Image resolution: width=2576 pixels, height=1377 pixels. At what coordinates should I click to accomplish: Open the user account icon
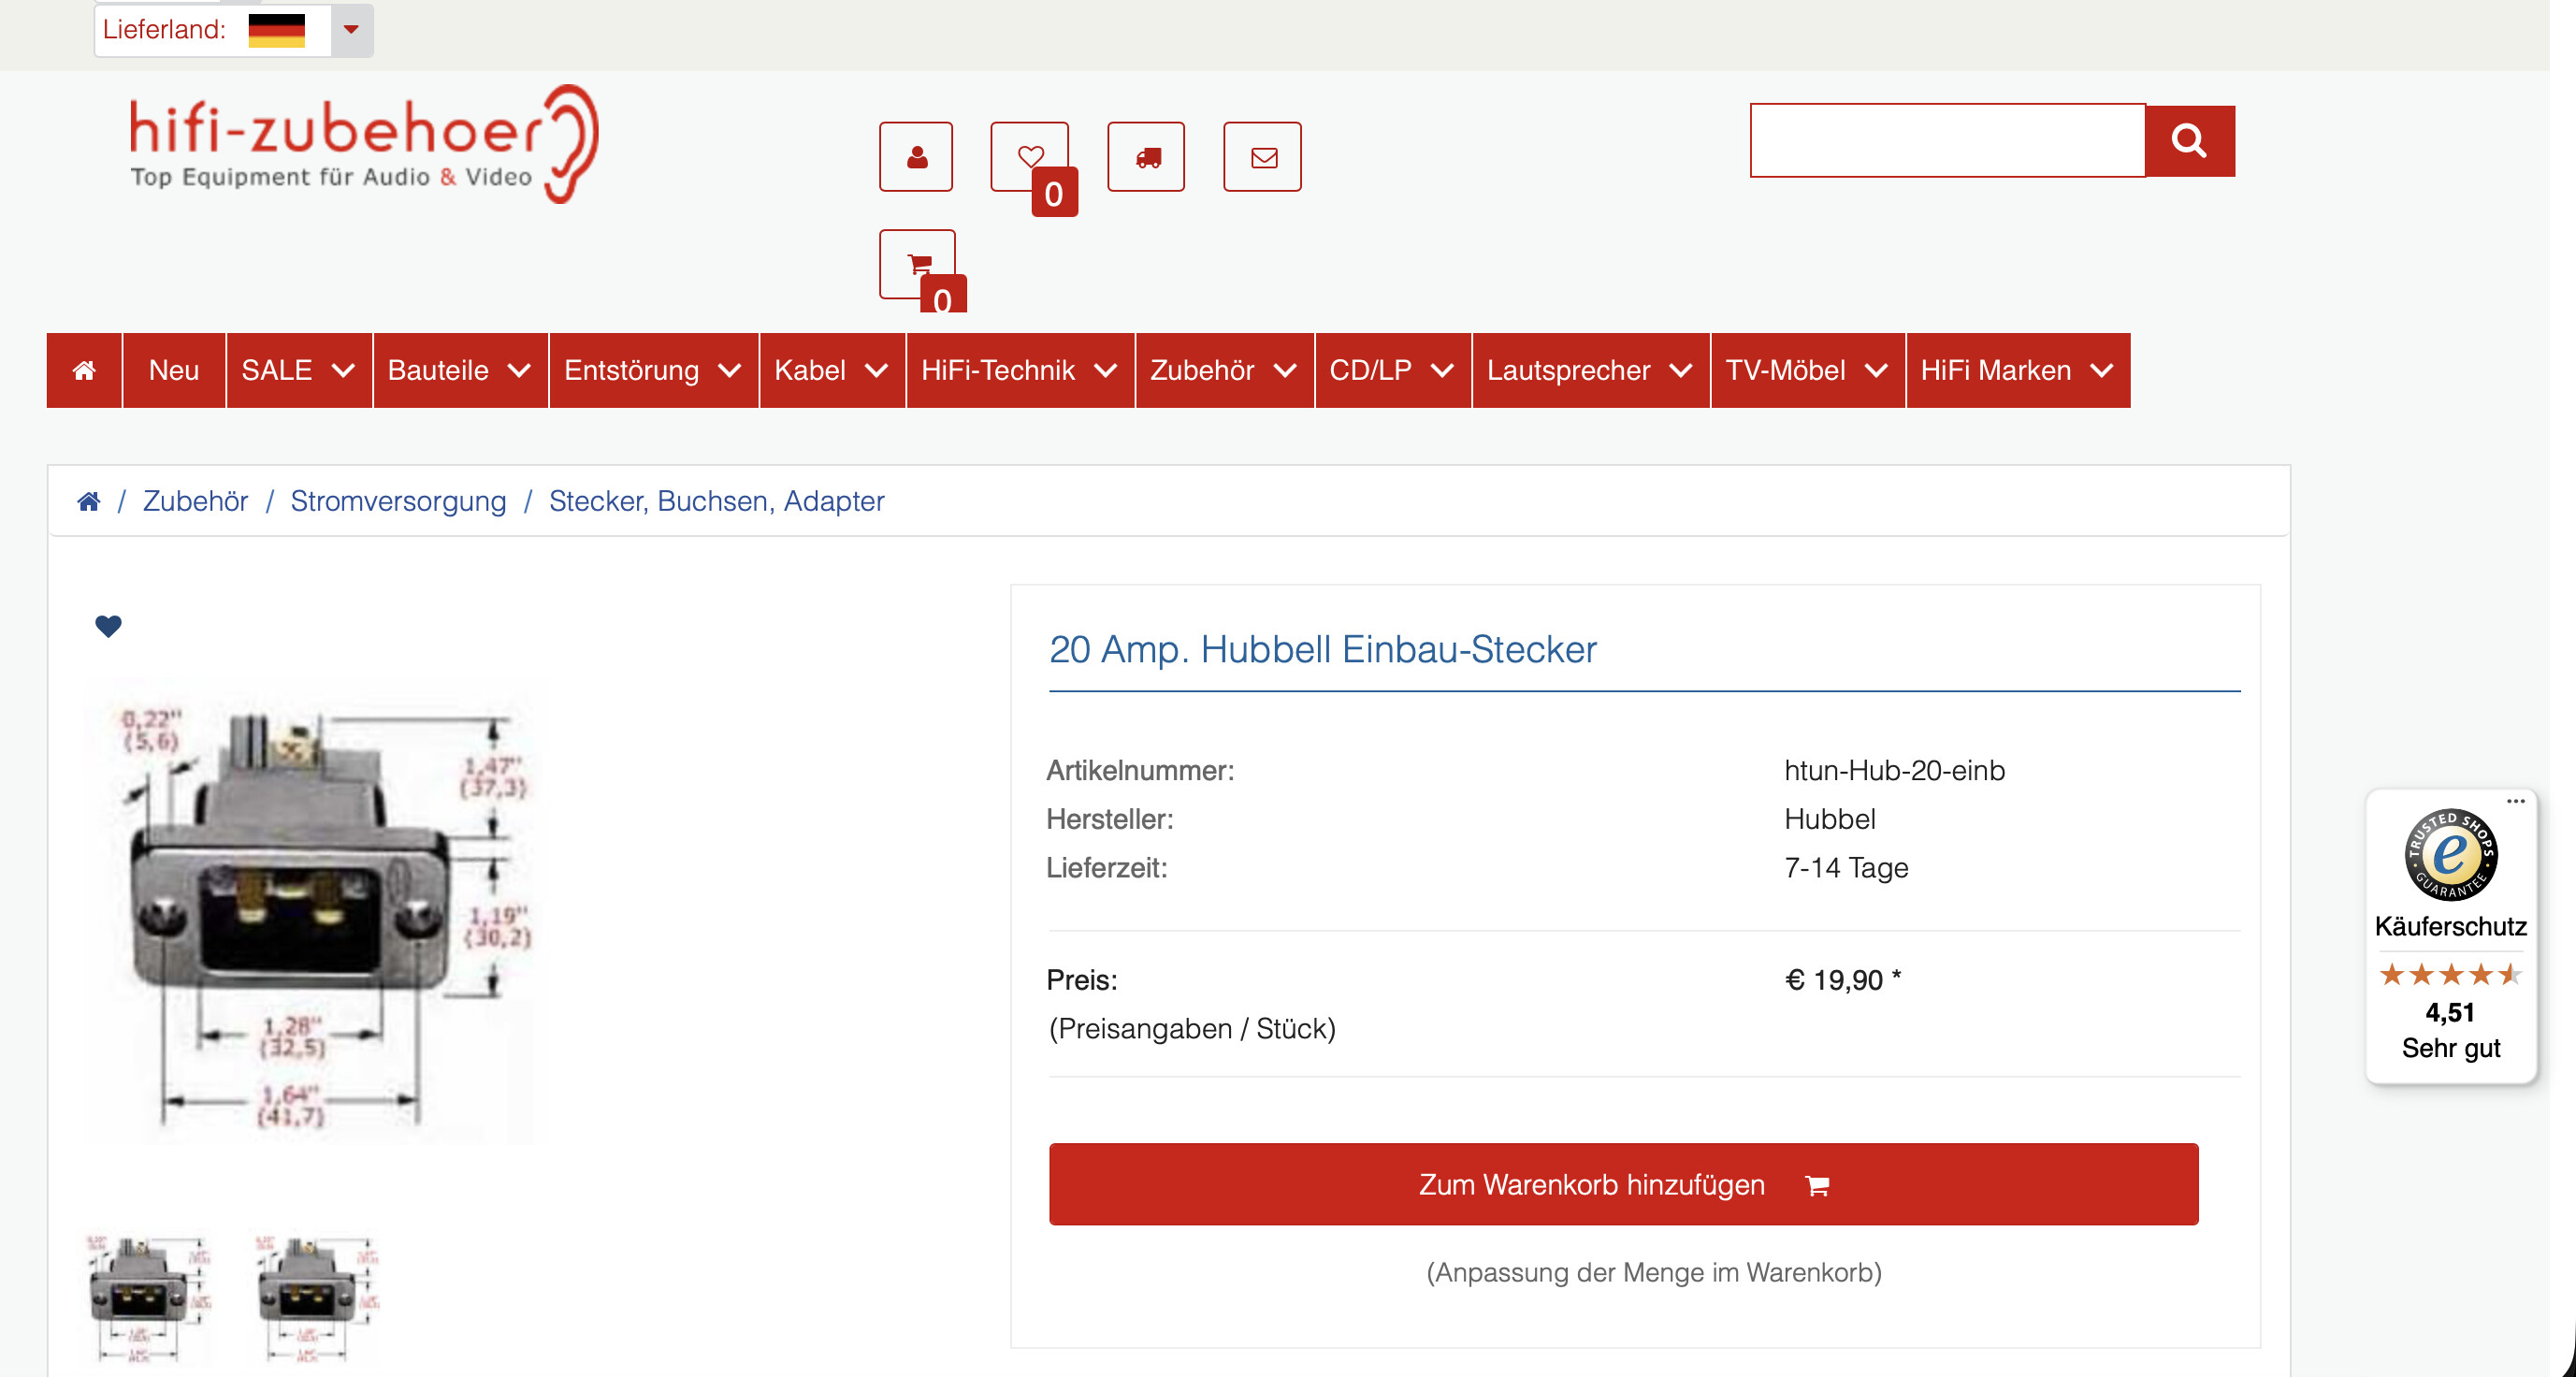click(915, 157)
